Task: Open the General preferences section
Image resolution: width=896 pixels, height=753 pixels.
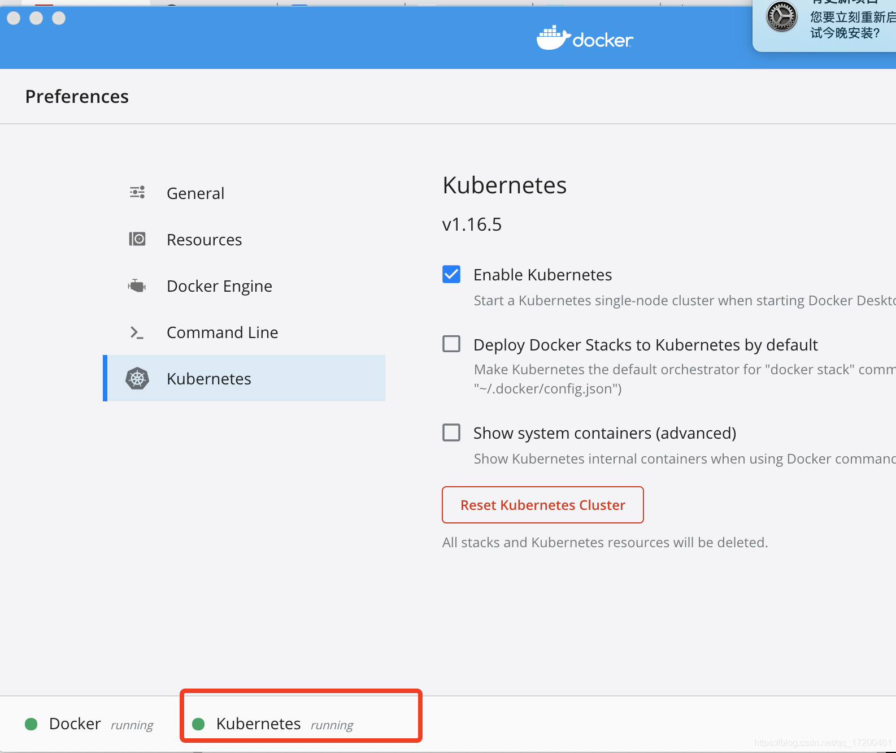Action: point(244,193)
